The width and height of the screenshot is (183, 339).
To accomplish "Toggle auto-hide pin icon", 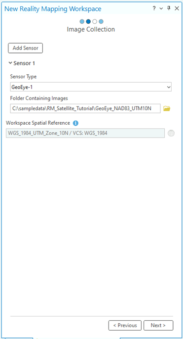I will [169, 8].
